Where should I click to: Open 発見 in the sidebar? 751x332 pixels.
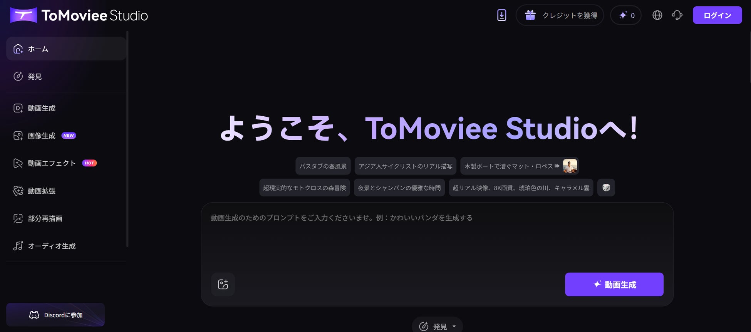pyautogui.click(x=66, y=76)
